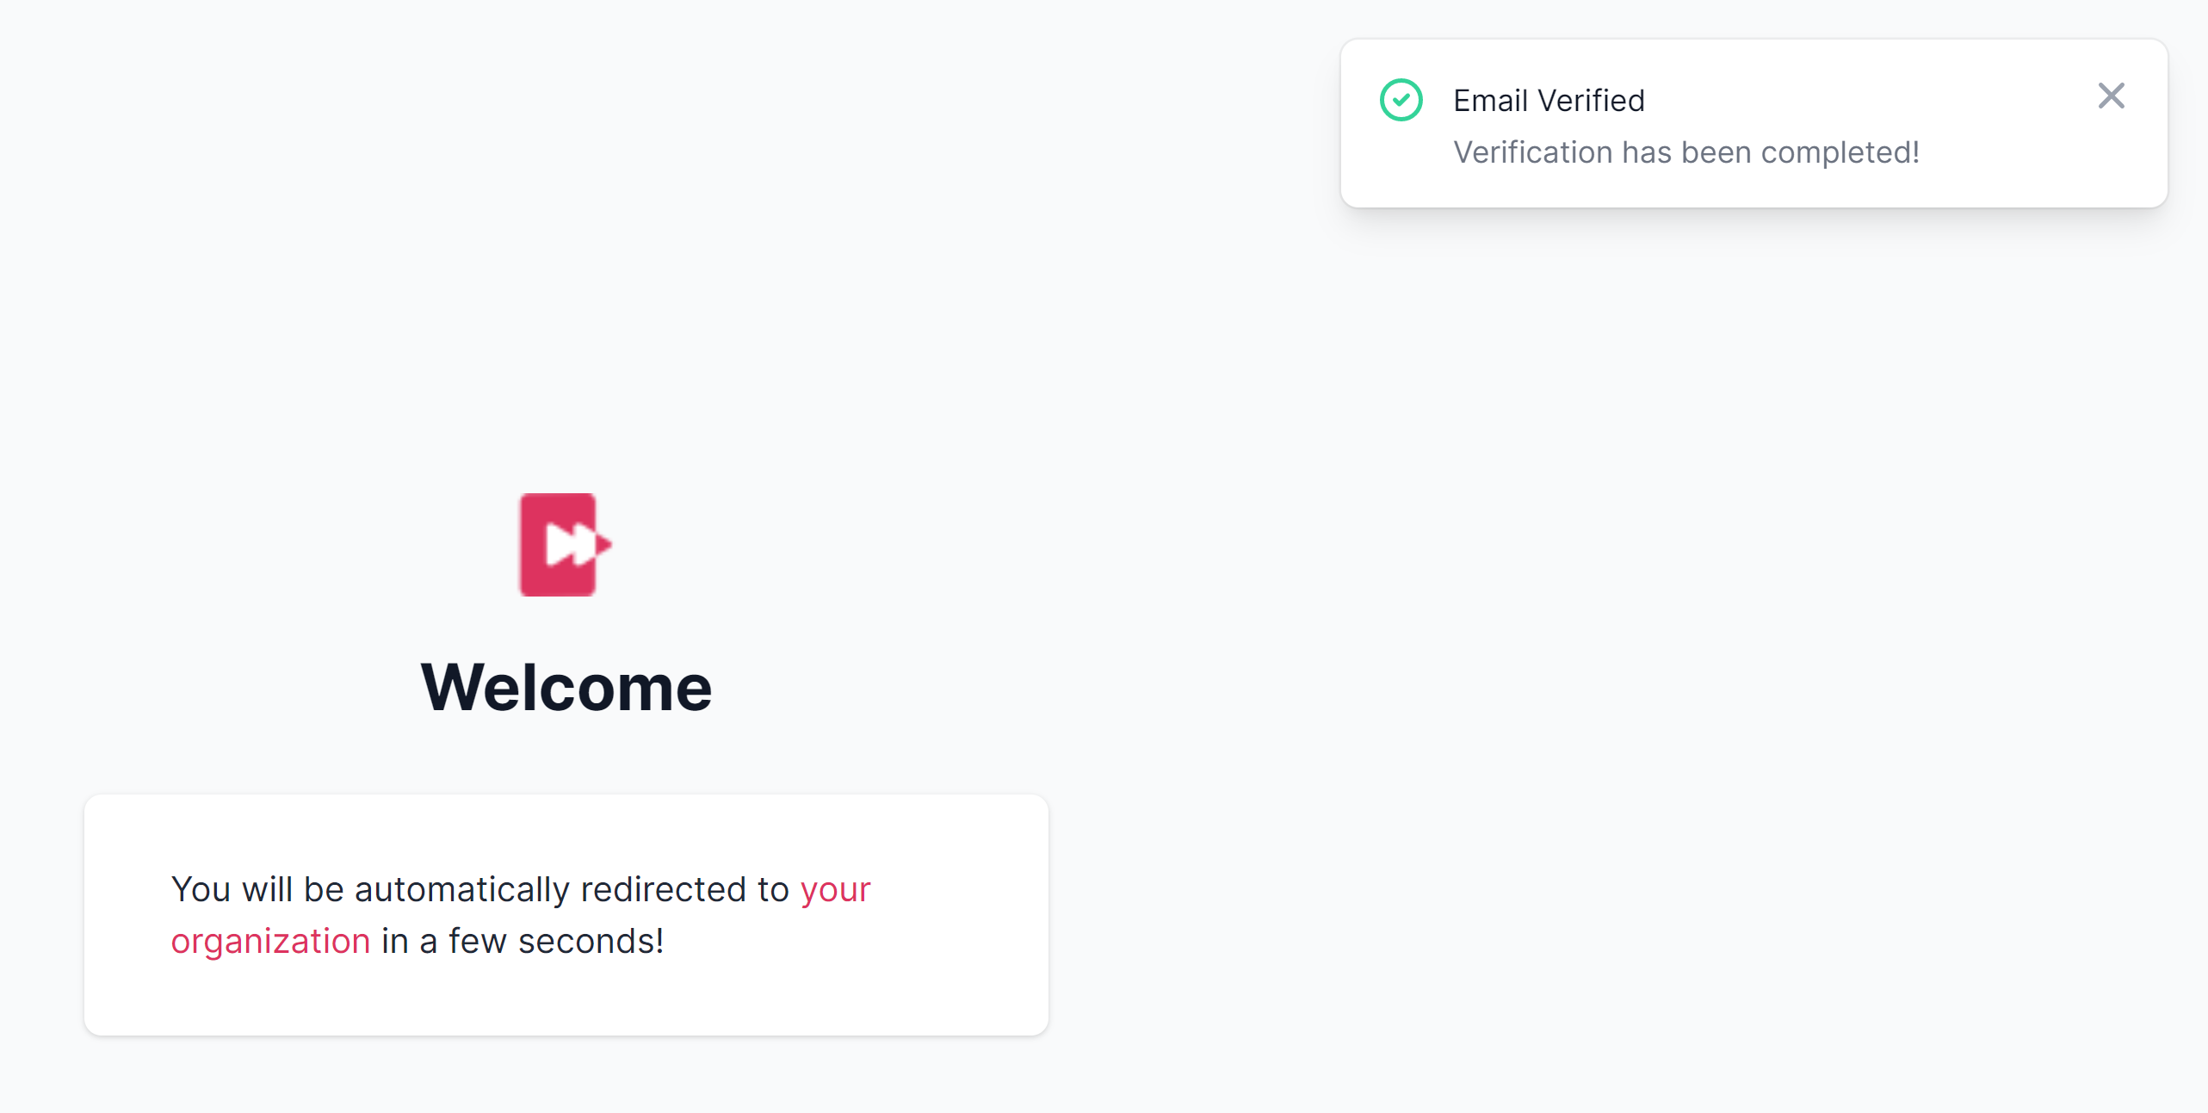2208x1113 pixels.
Task: Click the "Email Verified" toast title
Action: tap(1548, 101)
